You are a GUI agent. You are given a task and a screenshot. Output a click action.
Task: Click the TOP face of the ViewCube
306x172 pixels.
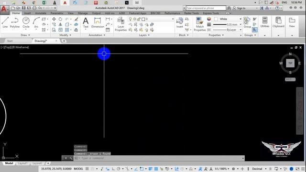tap(290, 63)
